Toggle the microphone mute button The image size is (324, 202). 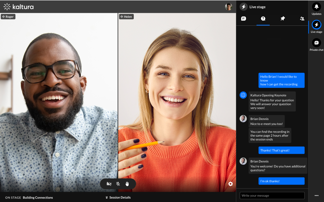[118, 184]
